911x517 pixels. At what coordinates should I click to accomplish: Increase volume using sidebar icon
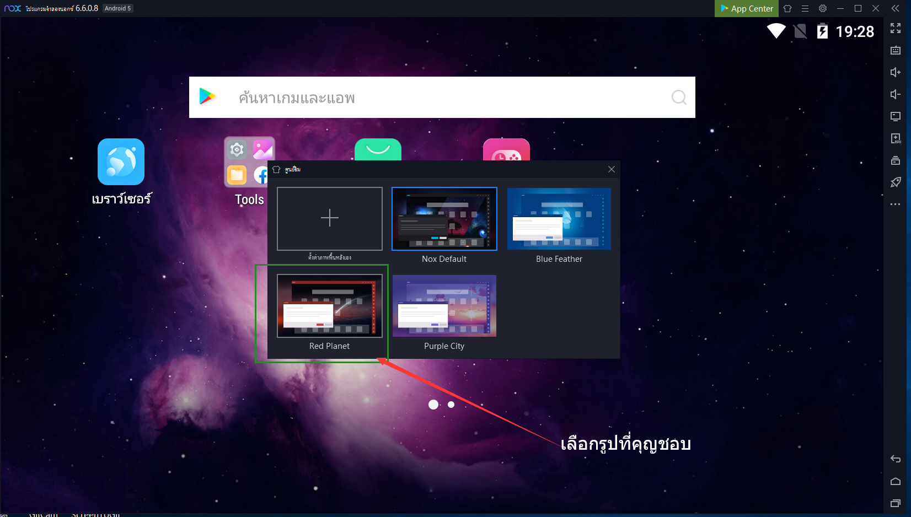click(x=896, y=72)
